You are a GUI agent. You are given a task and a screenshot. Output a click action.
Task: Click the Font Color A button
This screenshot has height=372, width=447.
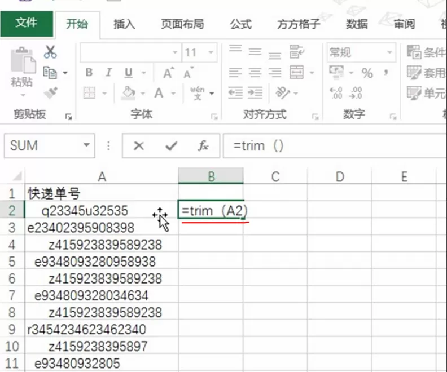click(159, 93)
